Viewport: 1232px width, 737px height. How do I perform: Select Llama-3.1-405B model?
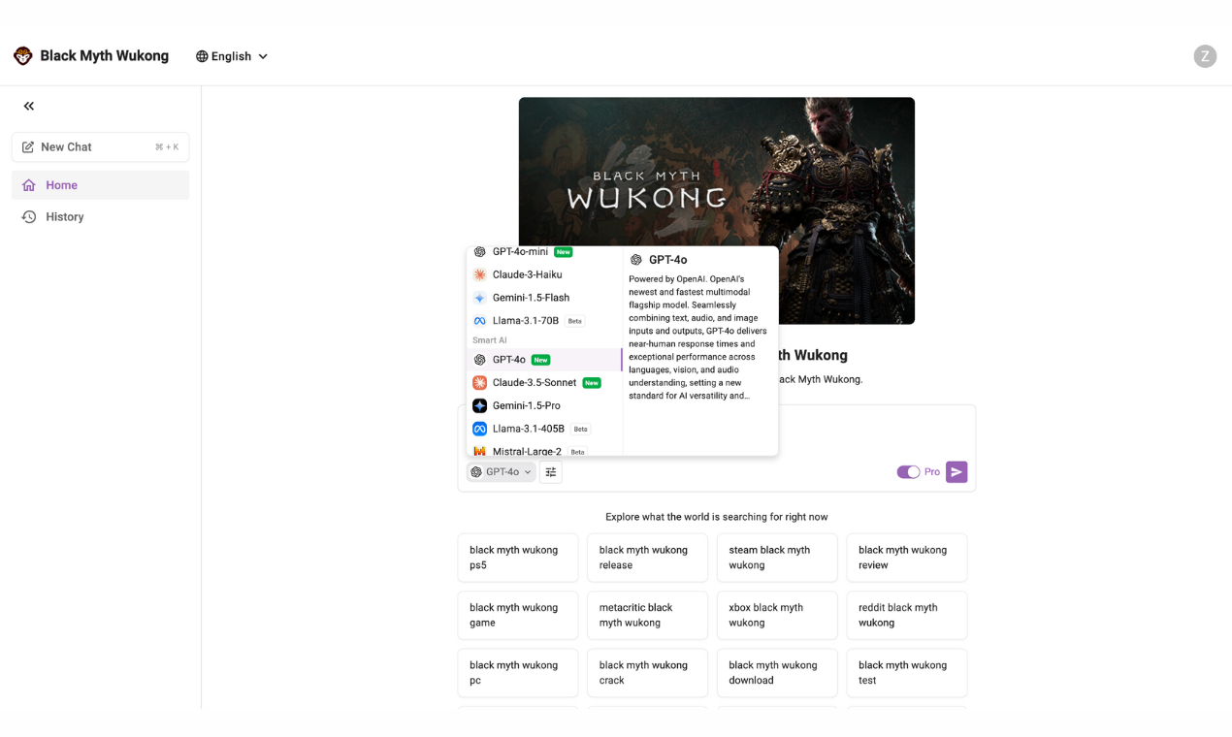[544, 429]
